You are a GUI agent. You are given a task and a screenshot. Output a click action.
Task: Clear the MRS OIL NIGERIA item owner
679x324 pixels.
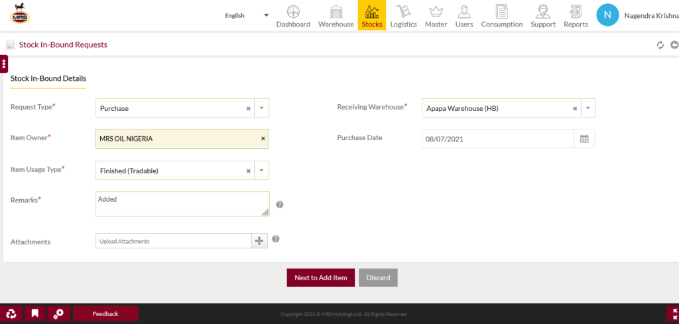263,139
